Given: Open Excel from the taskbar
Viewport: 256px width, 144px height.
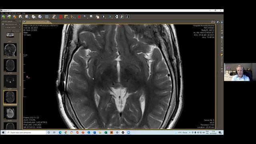Looking at the screenshot, I should (x=106, y=132).
